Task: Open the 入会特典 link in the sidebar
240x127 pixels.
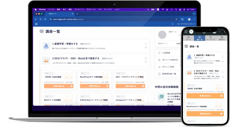Action: click(x=166, y=53)
